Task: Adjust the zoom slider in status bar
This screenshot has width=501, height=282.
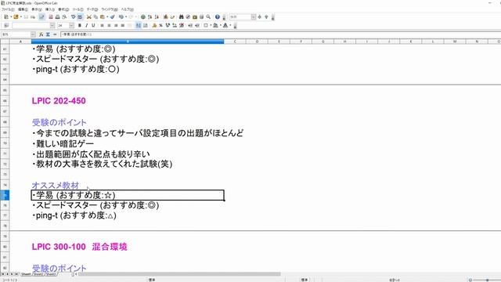Action: [487, 280]
